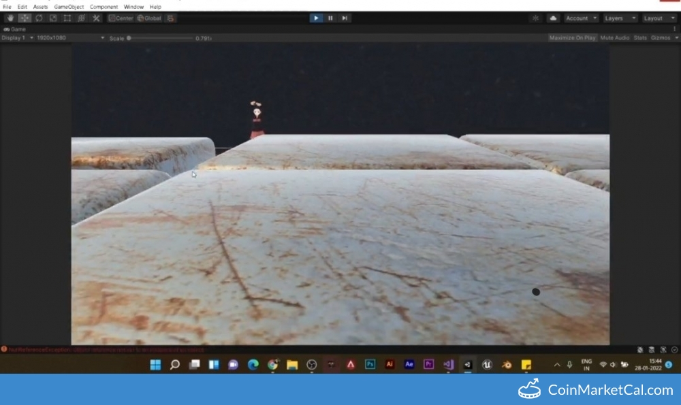Toggle pivot Center mode button
Screen dimensions: 681x405
tap(121, 18)
